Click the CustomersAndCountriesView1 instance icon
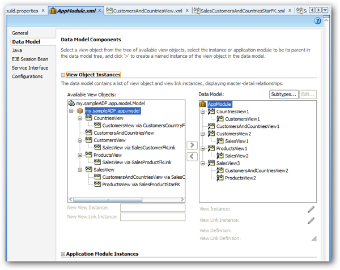This screenshot has height=270, width=340. pos(211,126)
